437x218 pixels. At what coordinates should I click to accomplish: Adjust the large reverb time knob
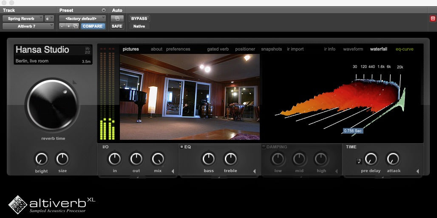coord(52,105)
